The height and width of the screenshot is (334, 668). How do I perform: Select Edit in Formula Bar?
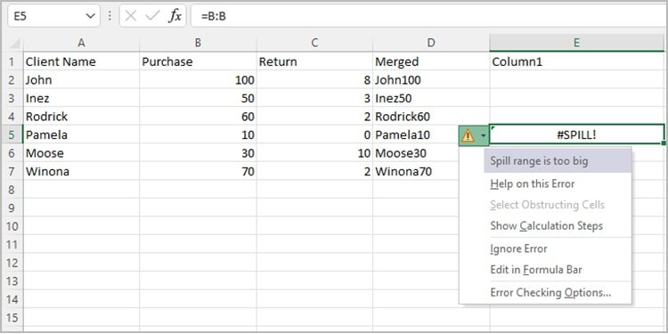point(536,270)
